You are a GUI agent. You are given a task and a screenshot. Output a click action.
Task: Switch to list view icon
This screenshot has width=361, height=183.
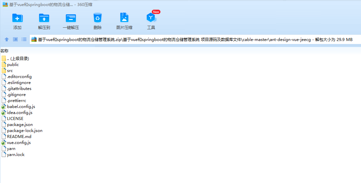24,39
